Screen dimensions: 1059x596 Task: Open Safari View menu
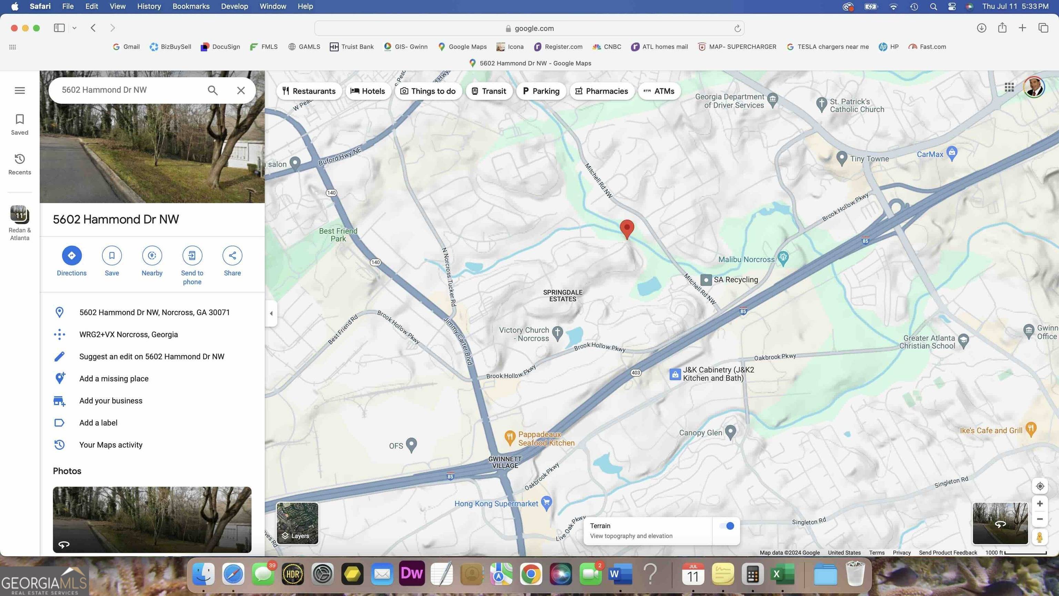point(118,6)
